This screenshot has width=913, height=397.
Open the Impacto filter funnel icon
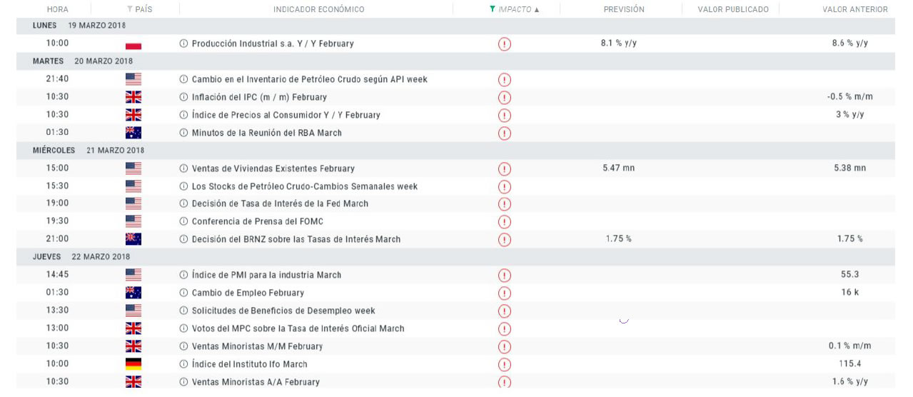coord(493,9)
